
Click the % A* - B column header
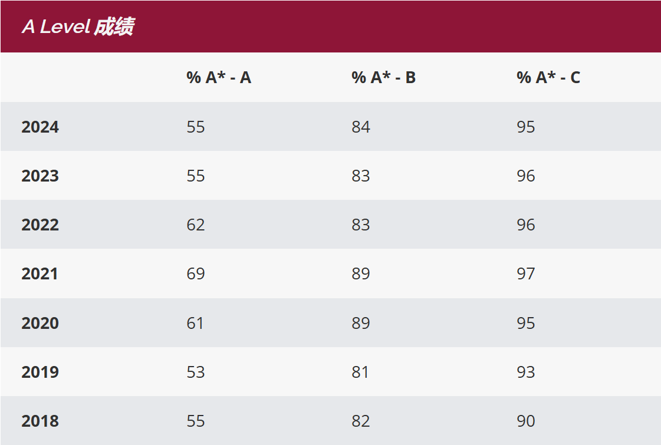(x=384, y=77)
